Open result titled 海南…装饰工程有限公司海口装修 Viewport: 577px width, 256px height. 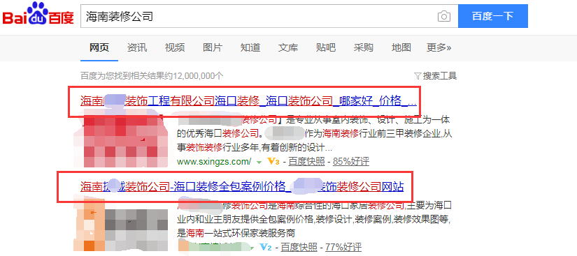pyautogui.click(x=248, y=101)
